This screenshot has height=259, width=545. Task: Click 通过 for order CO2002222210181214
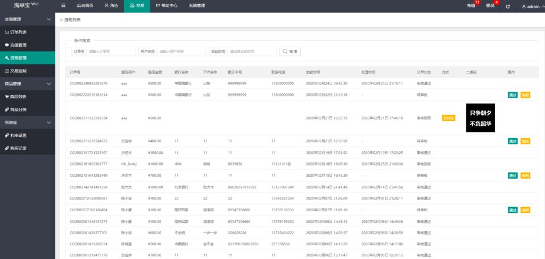(x=513, y=95)
